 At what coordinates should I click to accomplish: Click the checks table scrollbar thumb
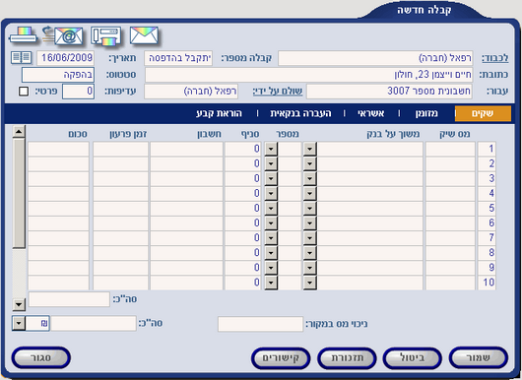19,193
